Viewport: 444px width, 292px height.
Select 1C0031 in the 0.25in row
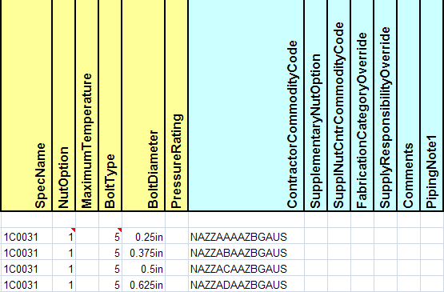[x=27, y=236]
